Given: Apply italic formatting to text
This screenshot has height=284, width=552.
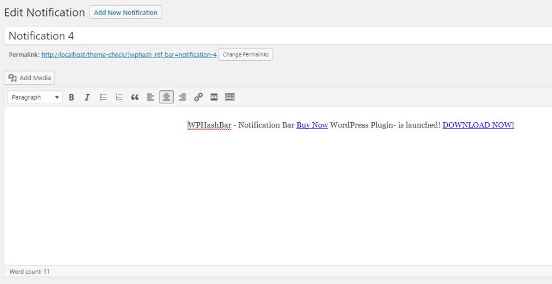Looking at the screenshot, I should [x=87, y=97].
